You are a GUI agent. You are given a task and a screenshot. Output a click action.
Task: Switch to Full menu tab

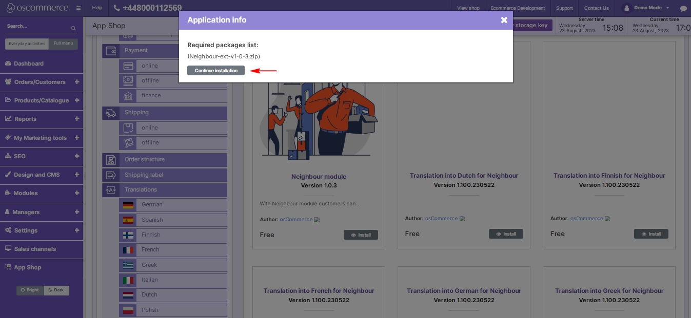[64, 44]
